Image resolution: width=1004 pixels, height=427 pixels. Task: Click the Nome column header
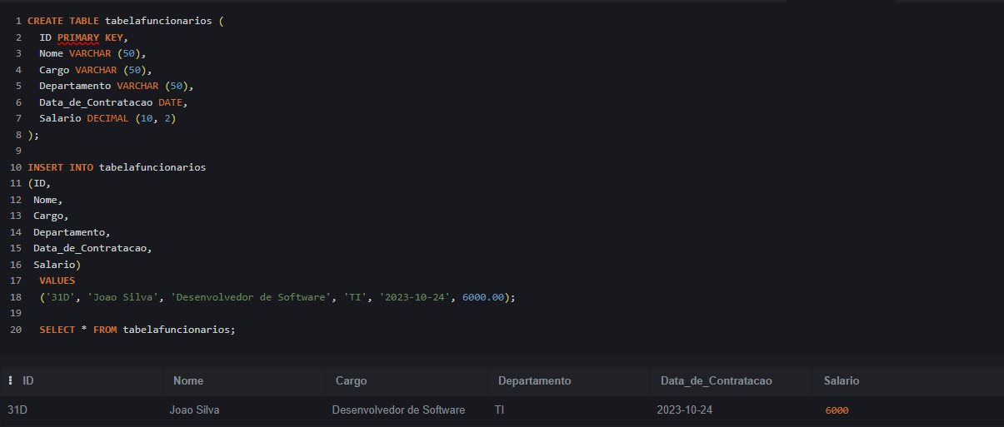click(188, 380)
